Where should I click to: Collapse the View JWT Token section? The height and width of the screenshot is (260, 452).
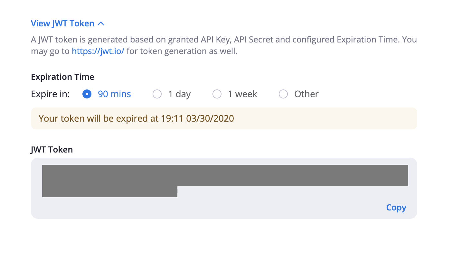(x=68, y=23)
